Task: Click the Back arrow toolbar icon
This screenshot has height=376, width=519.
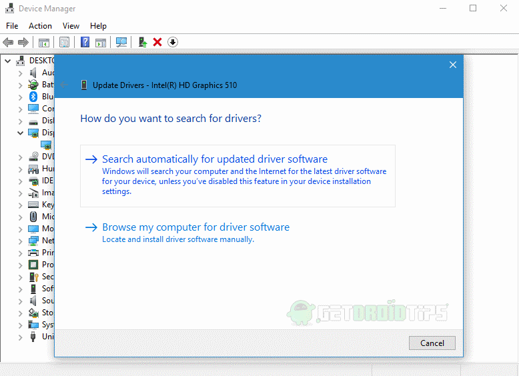Action: 8,42
